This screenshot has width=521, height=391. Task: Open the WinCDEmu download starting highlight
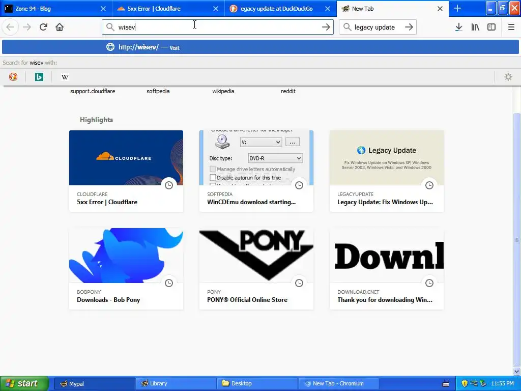pos(251,202)
